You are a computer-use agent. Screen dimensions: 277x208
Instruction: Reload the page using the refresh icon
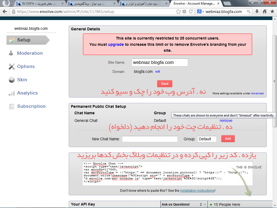(191, 12)
